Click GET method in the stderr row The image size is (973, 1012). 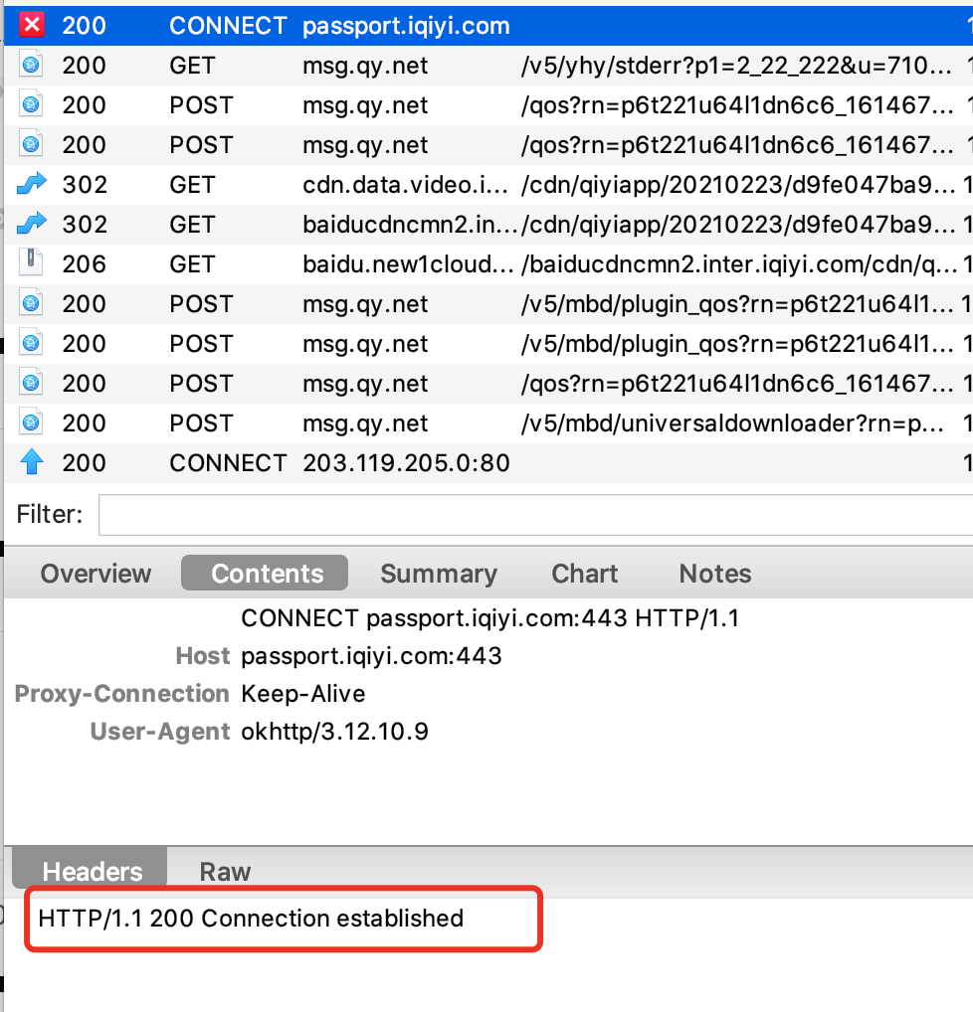pos(192,66)
